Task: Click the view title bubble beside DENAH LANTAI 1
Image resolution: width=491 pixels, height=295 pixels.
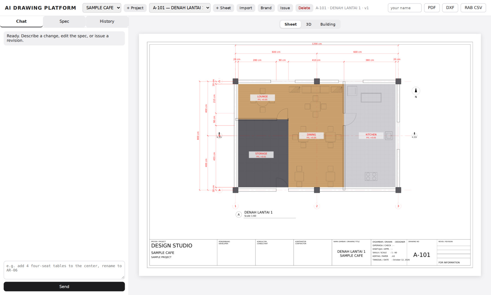Action: coord(239,214)
